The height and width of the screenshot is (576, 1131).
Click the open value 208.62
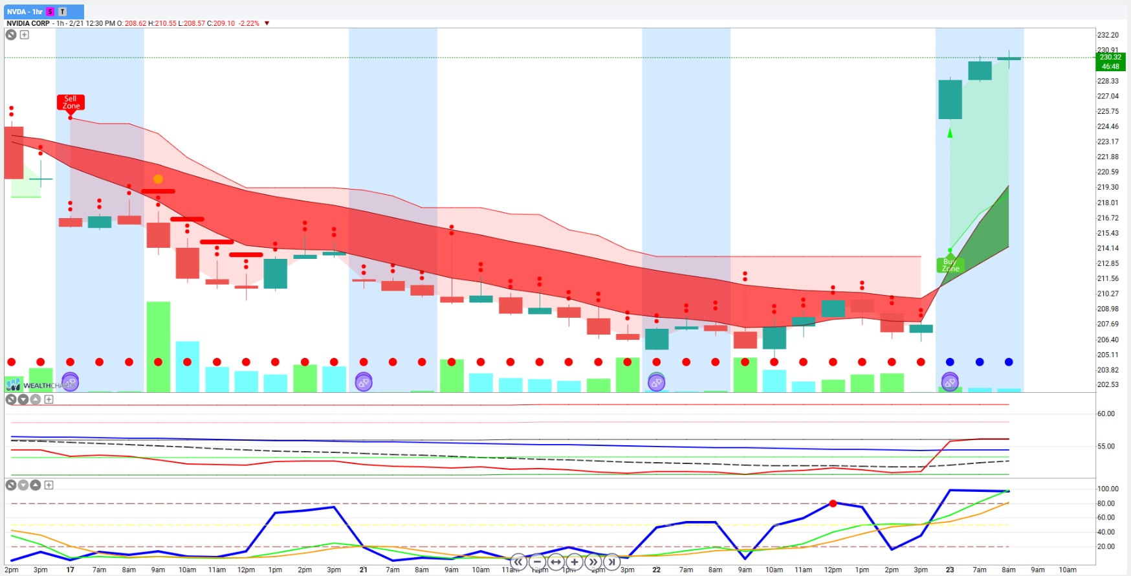coord(135,23)
